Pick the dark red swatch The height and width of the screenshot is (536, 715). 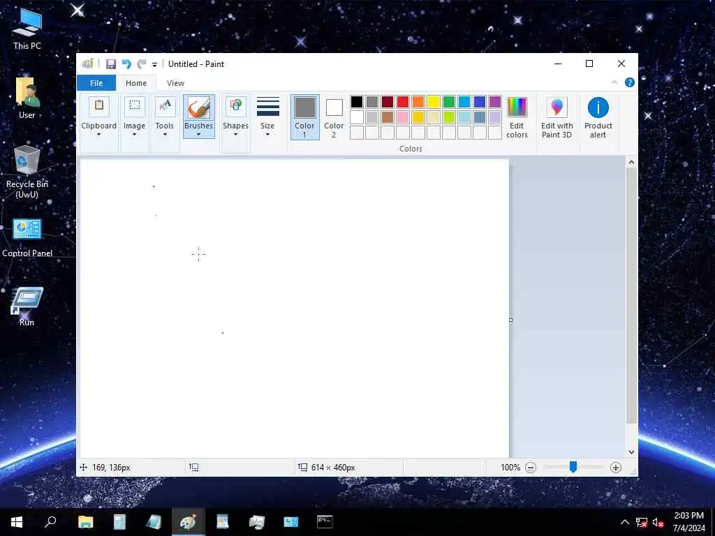pos(388,102)
